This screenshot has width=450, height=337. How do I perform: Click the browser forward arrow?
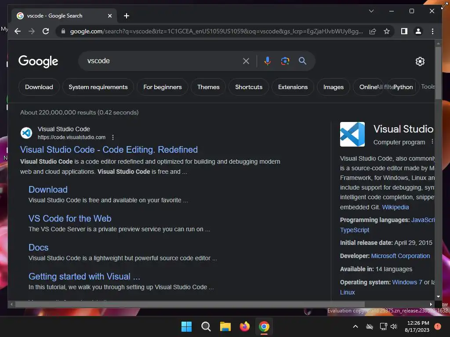click(32, 31)
